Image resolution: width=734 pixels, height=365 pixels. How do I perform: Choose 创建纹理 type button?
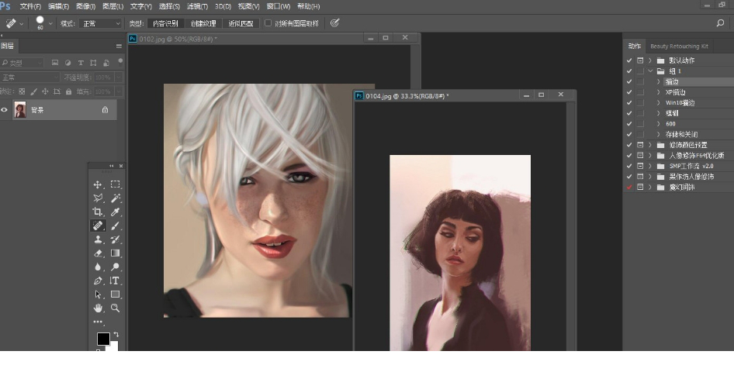[203, 23]
